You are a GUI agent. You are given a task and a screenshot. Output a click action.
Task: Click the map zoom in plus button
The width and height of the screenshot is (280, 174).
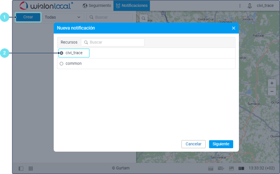coord(272,83)
